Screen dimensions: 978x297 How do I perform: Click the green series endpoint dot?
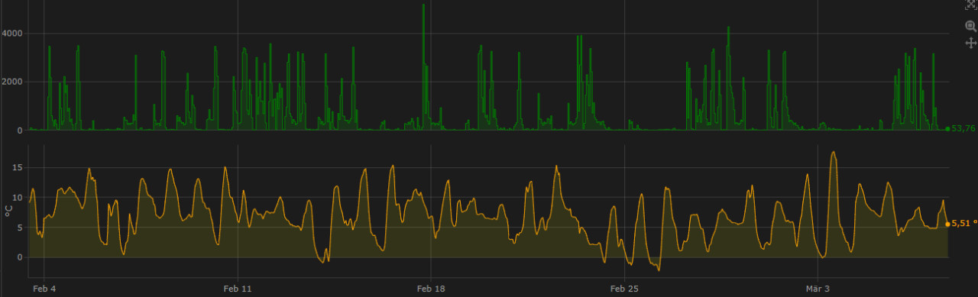(947, 129)
